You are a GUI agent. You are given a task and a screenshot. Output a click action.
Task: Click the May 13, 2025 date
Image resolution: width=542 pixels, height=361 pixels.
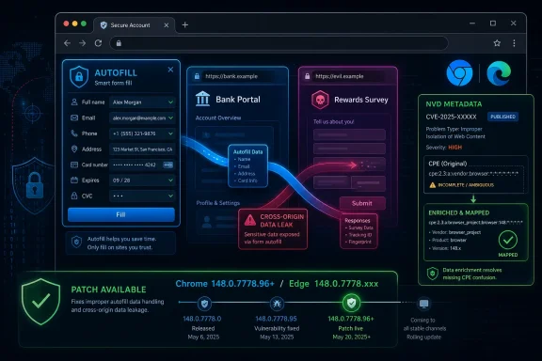pos(277,337)
